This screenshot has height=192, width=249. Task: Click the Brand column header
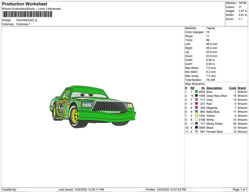pos(242,88)
